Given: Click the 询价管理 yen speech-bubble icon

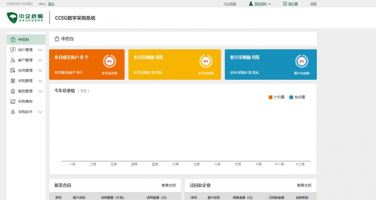Looking at the screenshot, I should point(13,50).
